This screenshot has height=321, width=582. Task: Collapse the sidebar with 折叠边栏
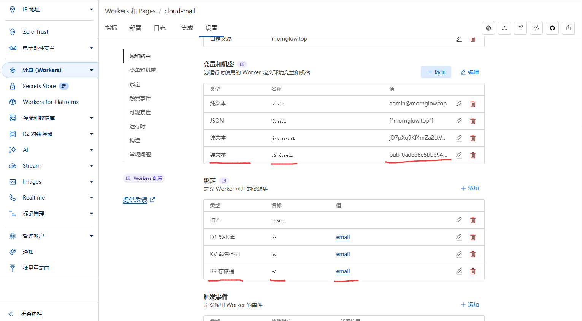(31, 314)
